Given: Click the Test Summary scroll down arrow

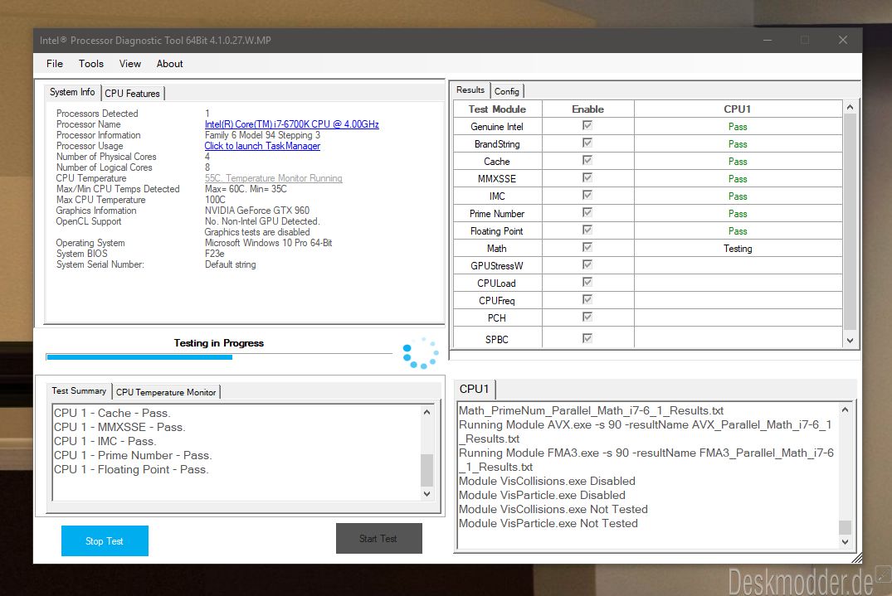Looking at the screenshot, I should pyautogui.click(x=427, y=494).
